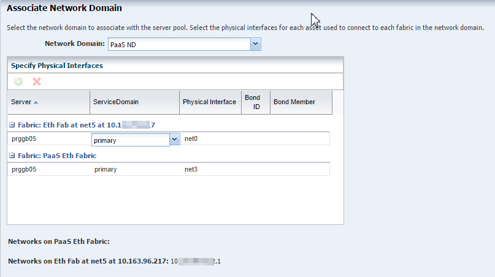Sort by the Server column header
Screen dimensions: 495x277
coord(48,102)
